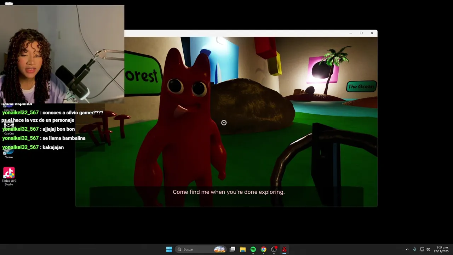Image resolution: width=453 pixels, height=255 pixels.
Task: Minimize the game window
Action: 350,33
